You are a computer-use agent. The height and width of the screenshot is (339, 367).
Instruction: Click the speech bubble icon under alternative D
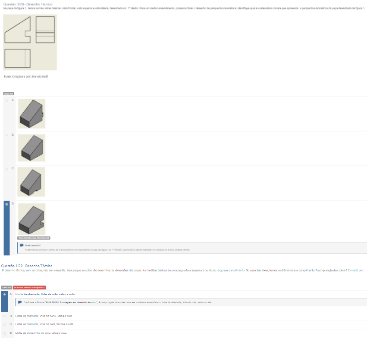coord(21,245)
